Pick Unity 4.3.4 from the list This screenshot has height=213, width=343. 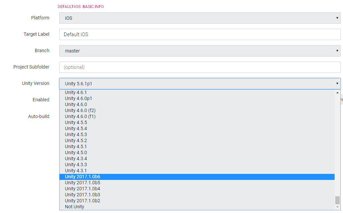(197, 158)
